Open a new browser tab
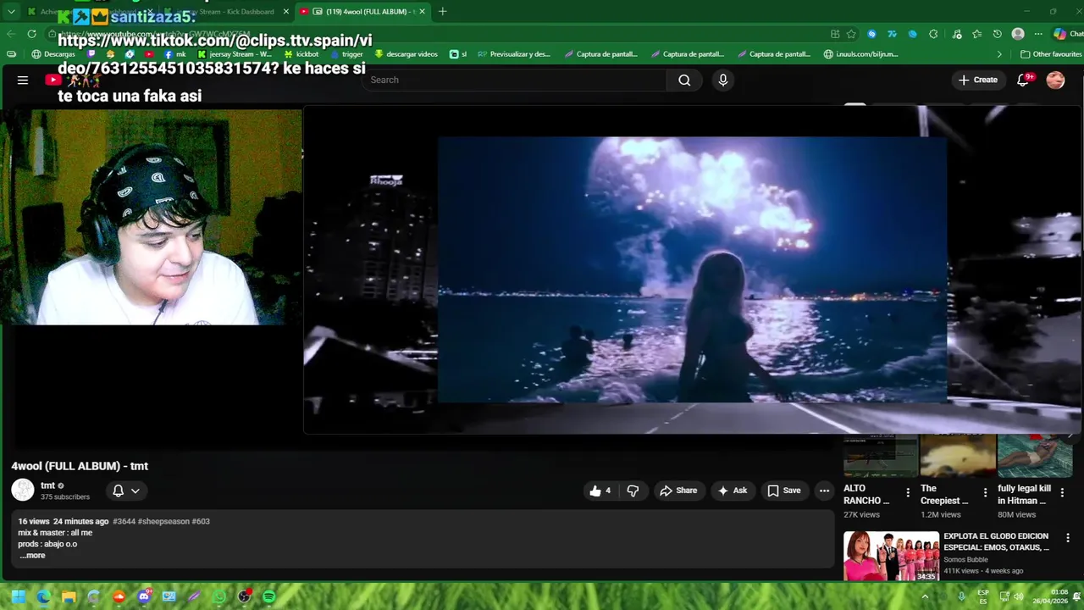Image resolution: width=1084 pixels, height=610 pixels. coord(442,12)
